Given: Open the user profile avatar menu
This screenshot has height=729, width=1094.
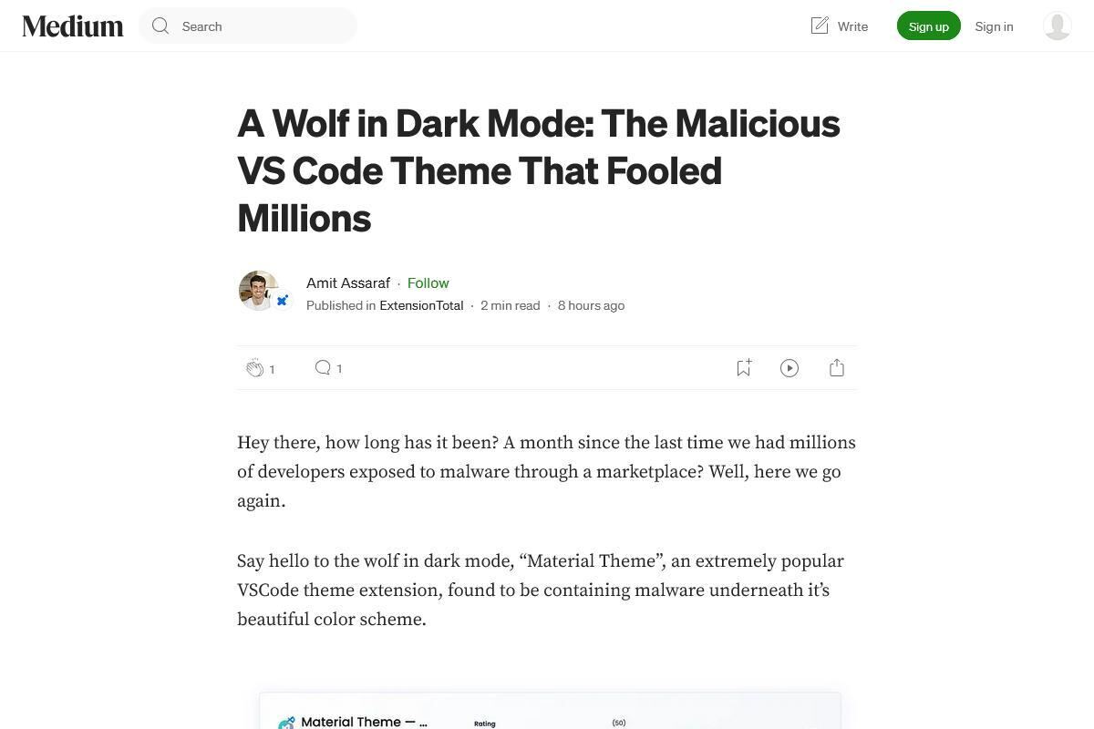Looking at the screenshot, I should click(1057, 26).
